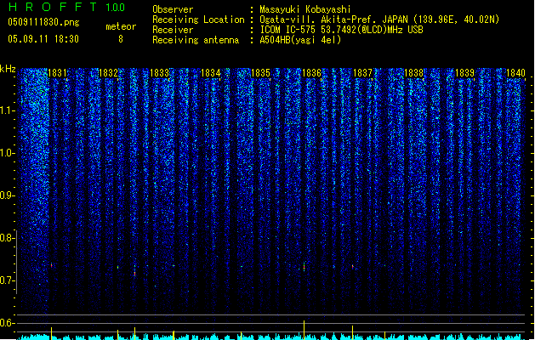This screenshot has height=340, width=535.
Task: Click the red meteor echo under 1831
Action: click(52, 265)
